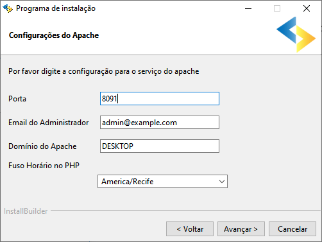
Task: Select the America/Recife combo box text
Action: (x=128, y=182)
